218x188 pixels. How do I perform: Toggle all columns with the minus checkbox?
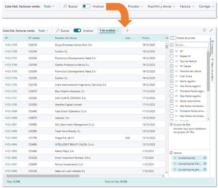click(172, 45)
